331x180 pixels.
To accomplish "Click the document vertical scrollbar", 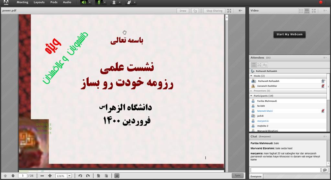I will click(x=227, y=93).
